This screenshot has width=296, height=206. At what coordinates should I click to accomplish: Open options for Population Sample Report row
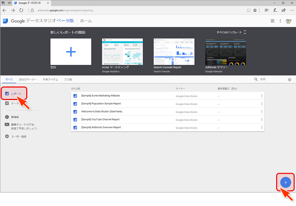tap(262, 104)
